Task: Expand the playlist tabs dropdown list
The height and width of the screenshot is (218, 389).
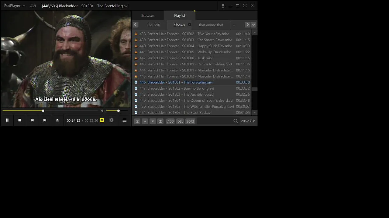Action: [253, 25]
